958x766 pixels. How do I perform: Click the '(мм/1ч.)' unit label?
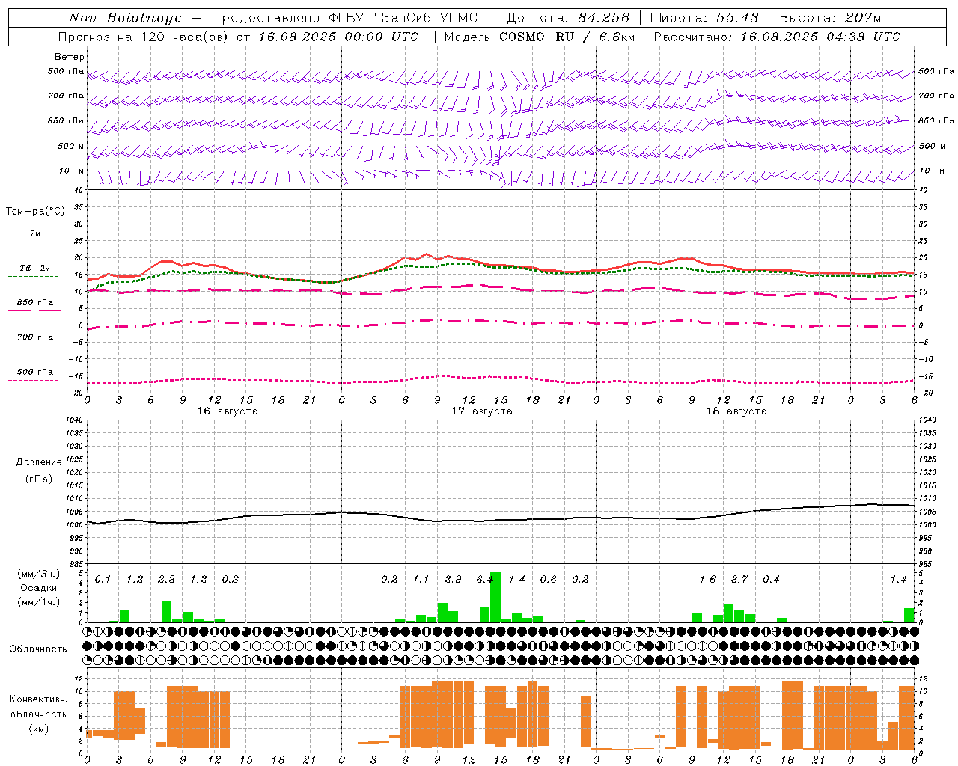[38, 602]
